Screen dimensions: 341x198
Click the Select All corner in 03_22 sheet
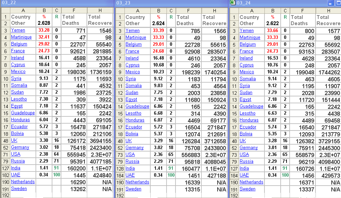click(x=6, y=10)
